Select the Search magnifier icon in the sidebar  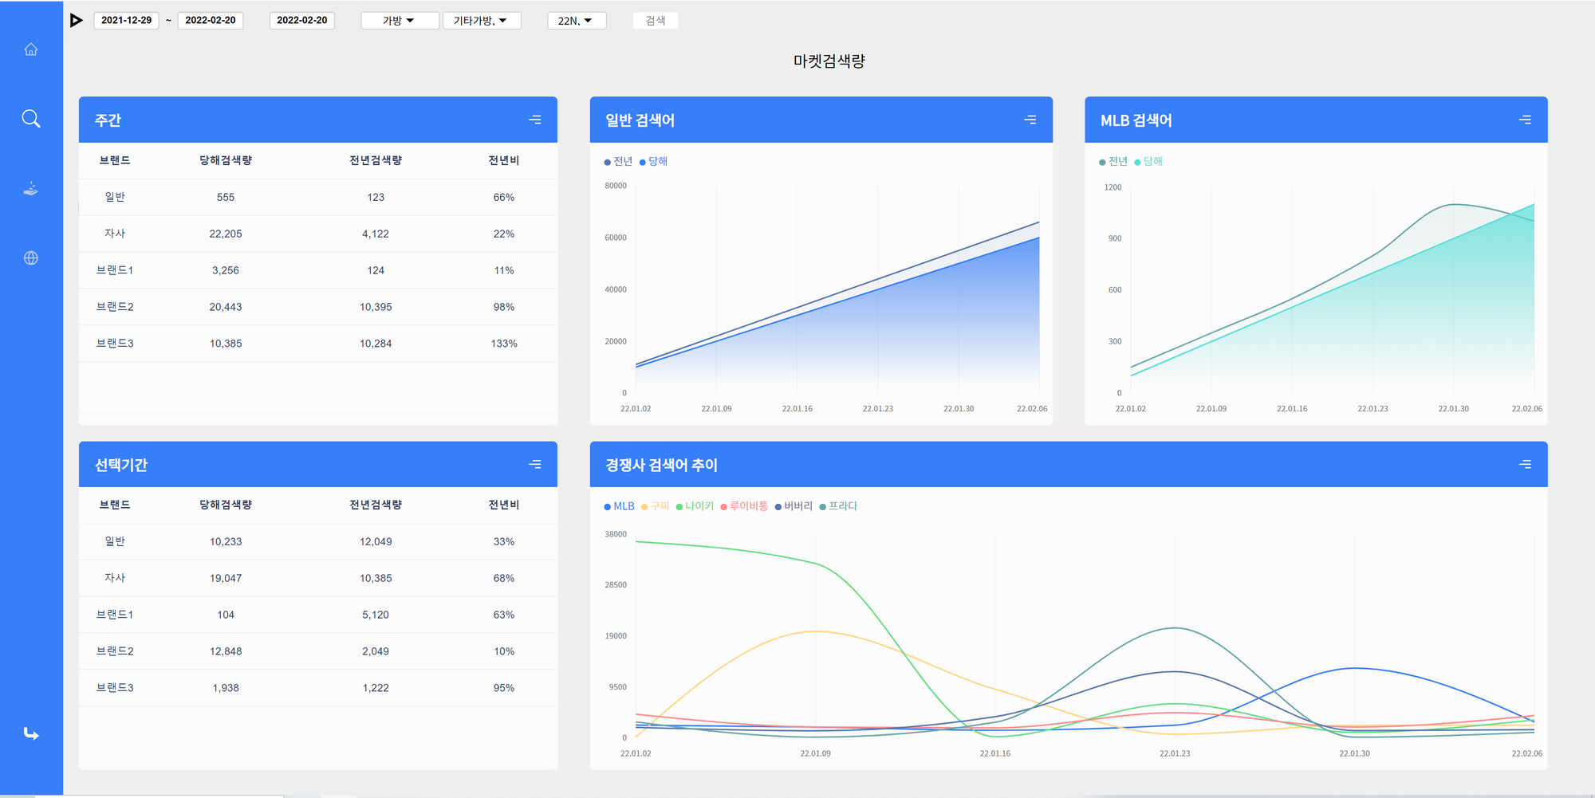pyautogui.click(x=30, y=118)
